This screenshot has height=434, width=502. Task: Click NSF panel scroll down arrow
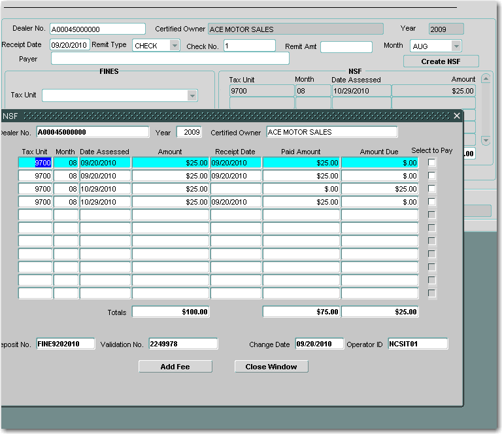click(486, 140)
